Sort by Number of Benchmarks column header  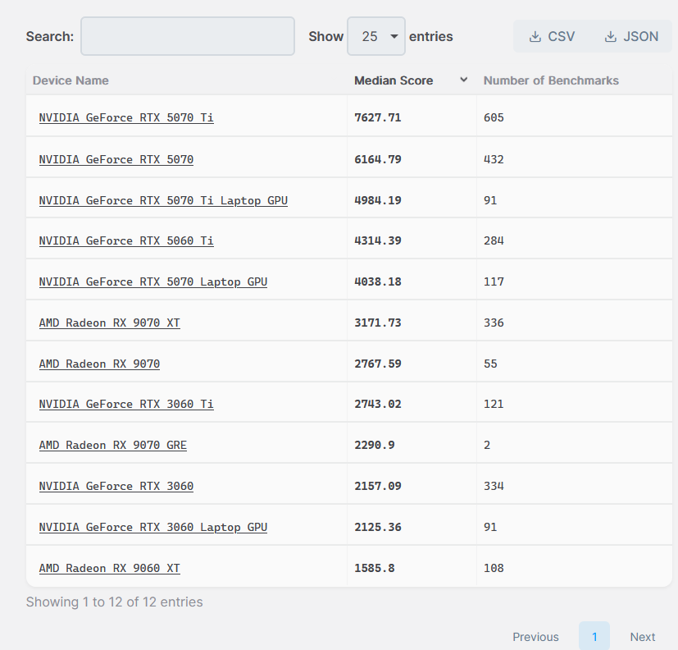(x=551, y=80)
